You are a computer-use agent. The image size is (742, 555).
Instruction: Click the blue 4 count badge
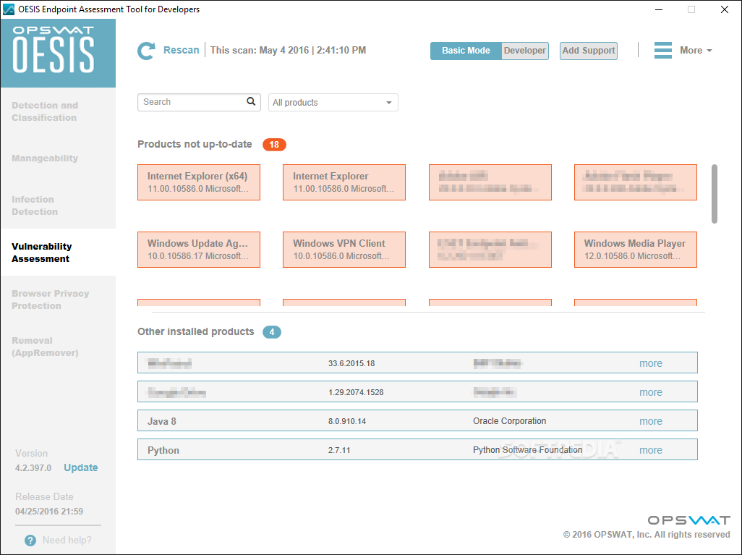coord(272,332)
